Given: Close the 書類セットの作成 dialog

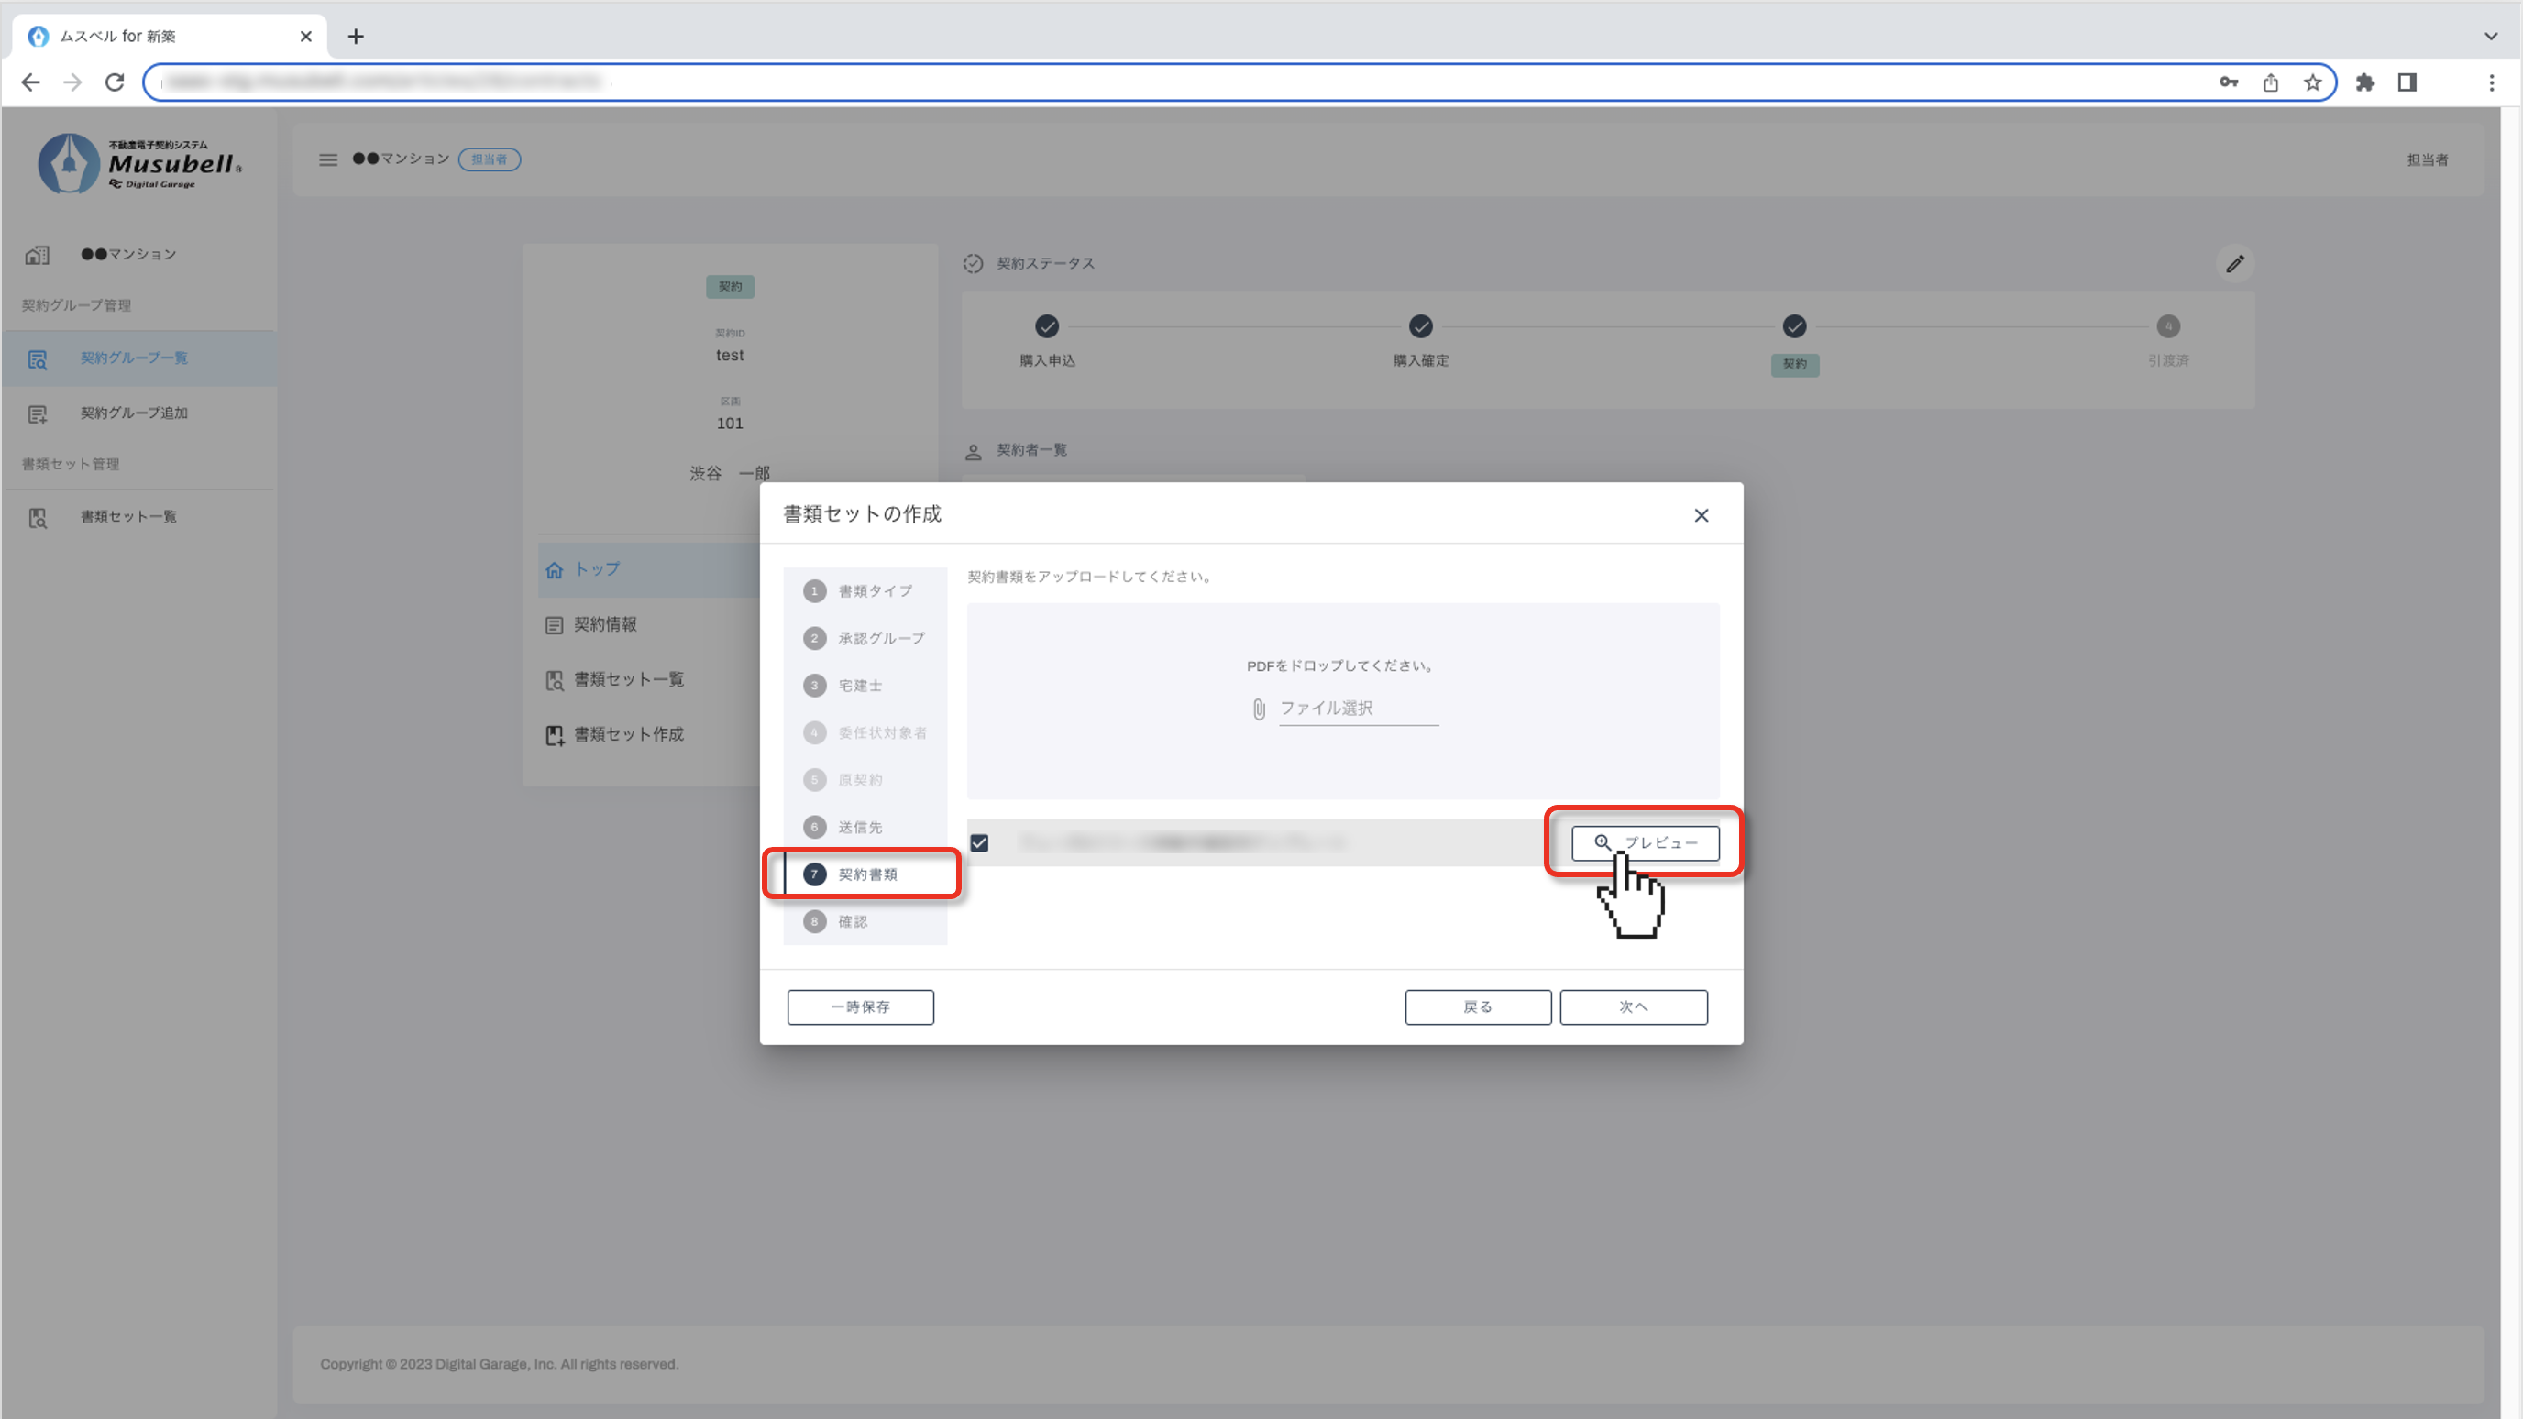Looking at the screenshot, I should [x=1702, y=516].
